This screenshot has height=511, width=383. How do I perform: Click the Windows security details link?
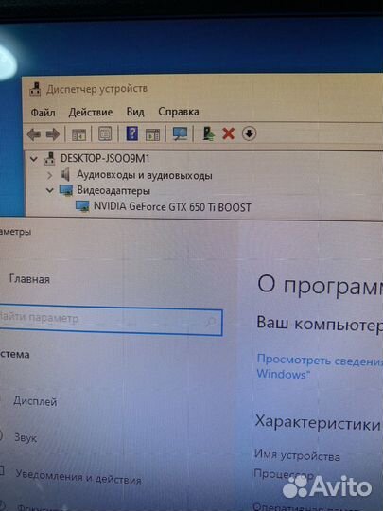point(320,367)
